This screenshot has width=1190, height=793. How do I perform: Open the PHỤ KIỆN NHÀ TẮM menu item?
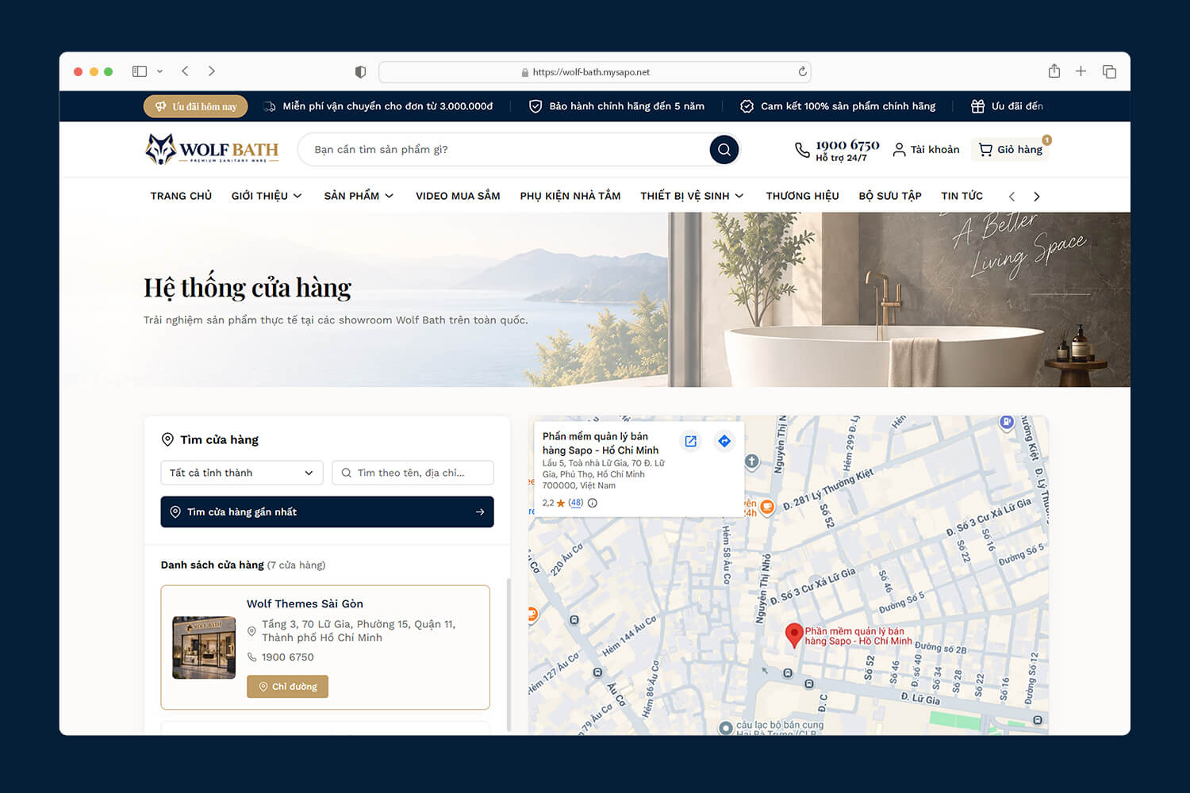tap(570, 196)
